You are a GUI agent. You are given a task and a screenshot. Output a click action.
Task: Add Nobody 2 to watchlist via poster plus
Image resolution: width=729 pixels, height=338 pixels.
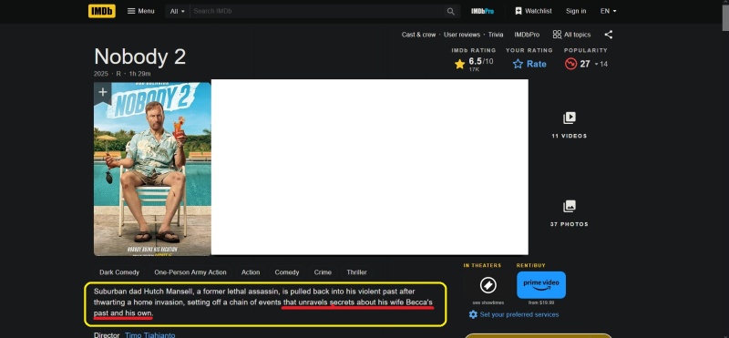pyautogui.click(x=102, y=92)
